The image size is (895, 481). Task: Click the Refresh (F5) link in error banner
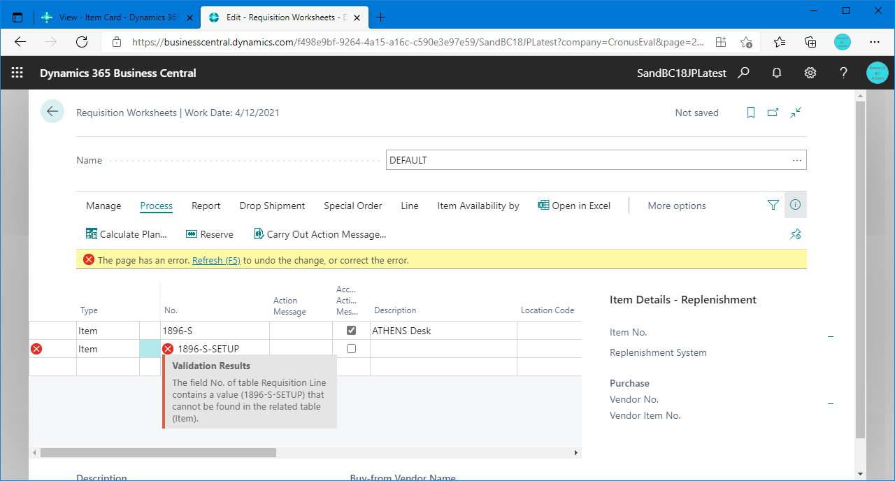click(x=216, y=259)
